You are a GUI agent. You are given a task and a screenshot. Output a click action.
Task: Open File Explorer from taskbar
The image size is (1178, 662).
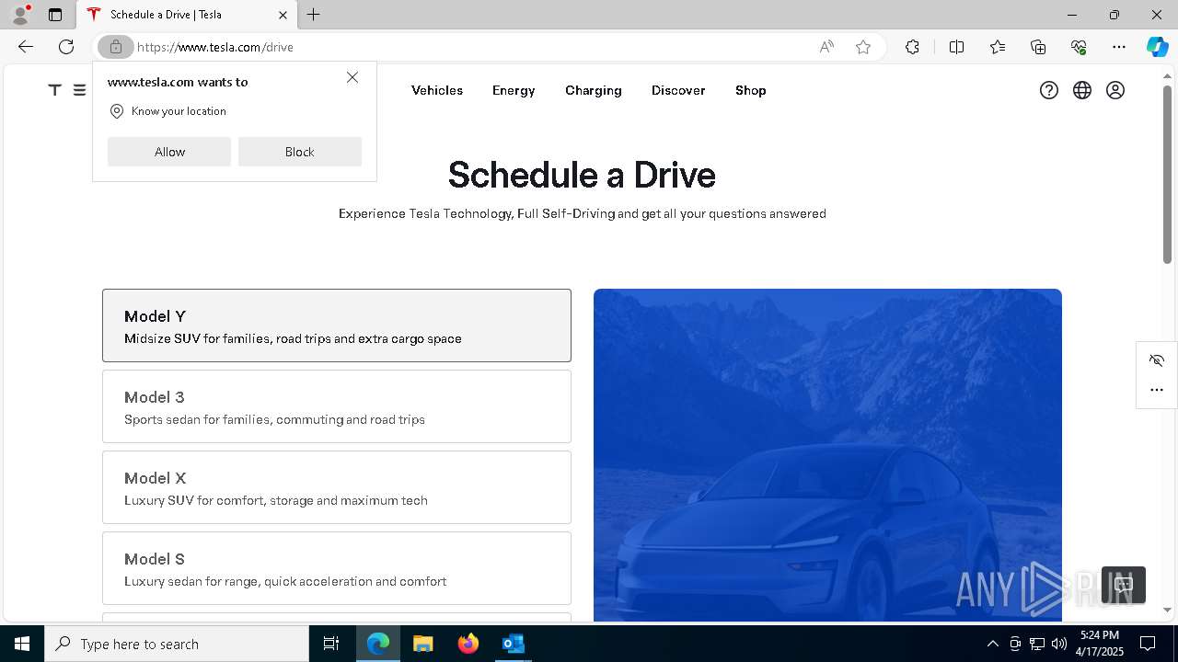(x=423, y=644)
